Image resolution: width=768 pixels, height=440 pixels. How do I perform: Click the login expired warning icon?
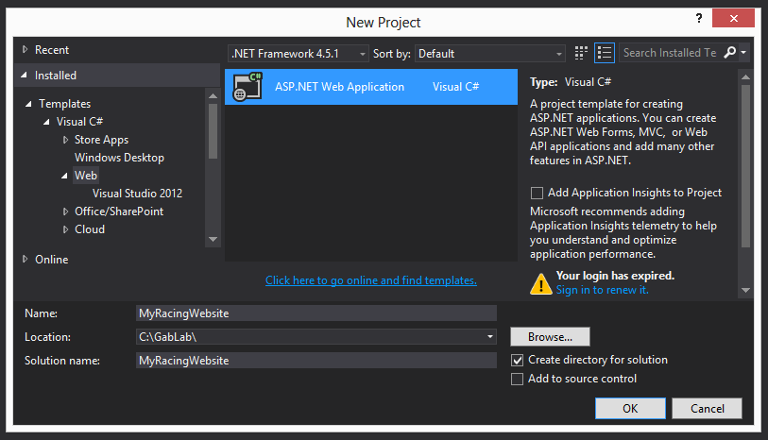coord(540,284)
